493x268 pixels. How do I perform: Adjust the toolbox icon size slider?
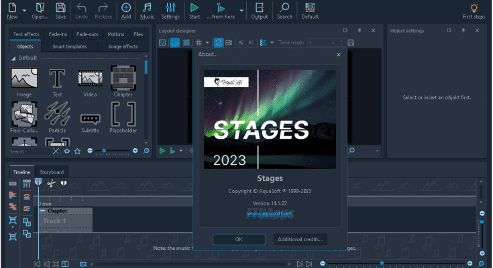pos(104,151)
